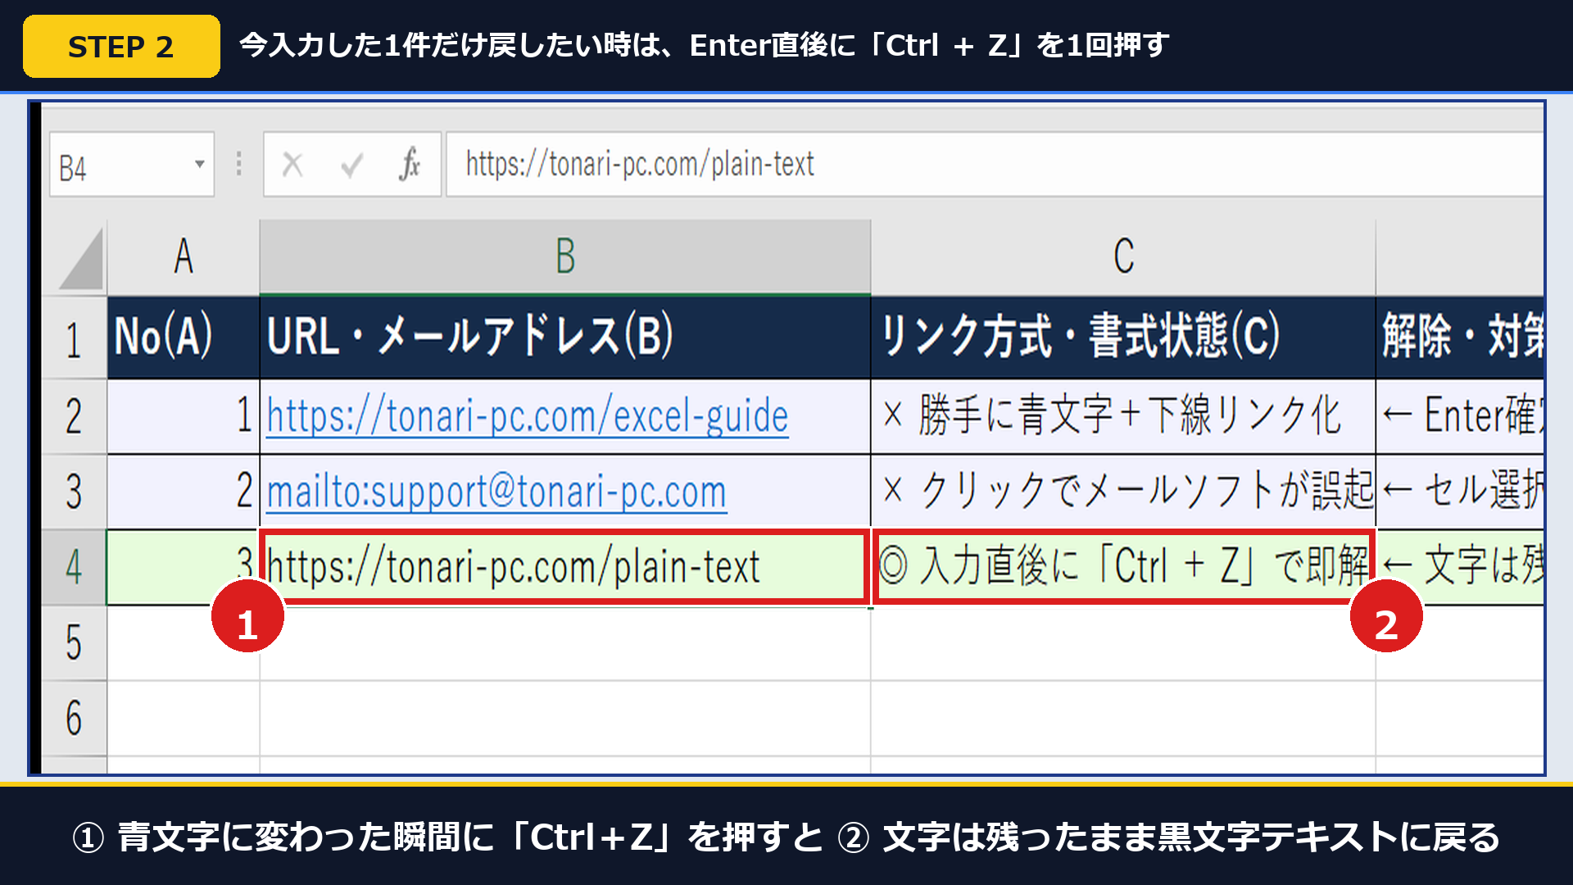The image size is (1573, 885).
Task: Open the Name Box dropdown arrow
Action: tap(199, 164)
